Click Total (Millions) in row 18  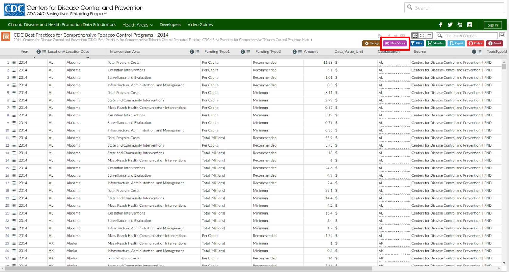(x=213, y=191)
